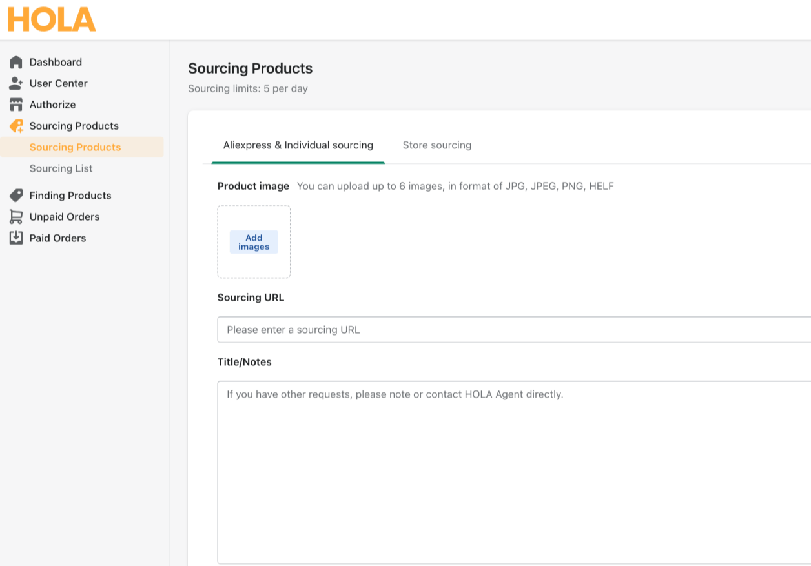The width and height of the screenshot is (811, 566).
Task: Click the Paid Orders download-box icon
Action: [x=16, y=238]
